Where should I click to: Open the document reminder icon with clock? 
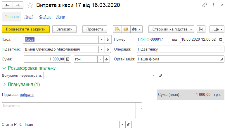117,29
